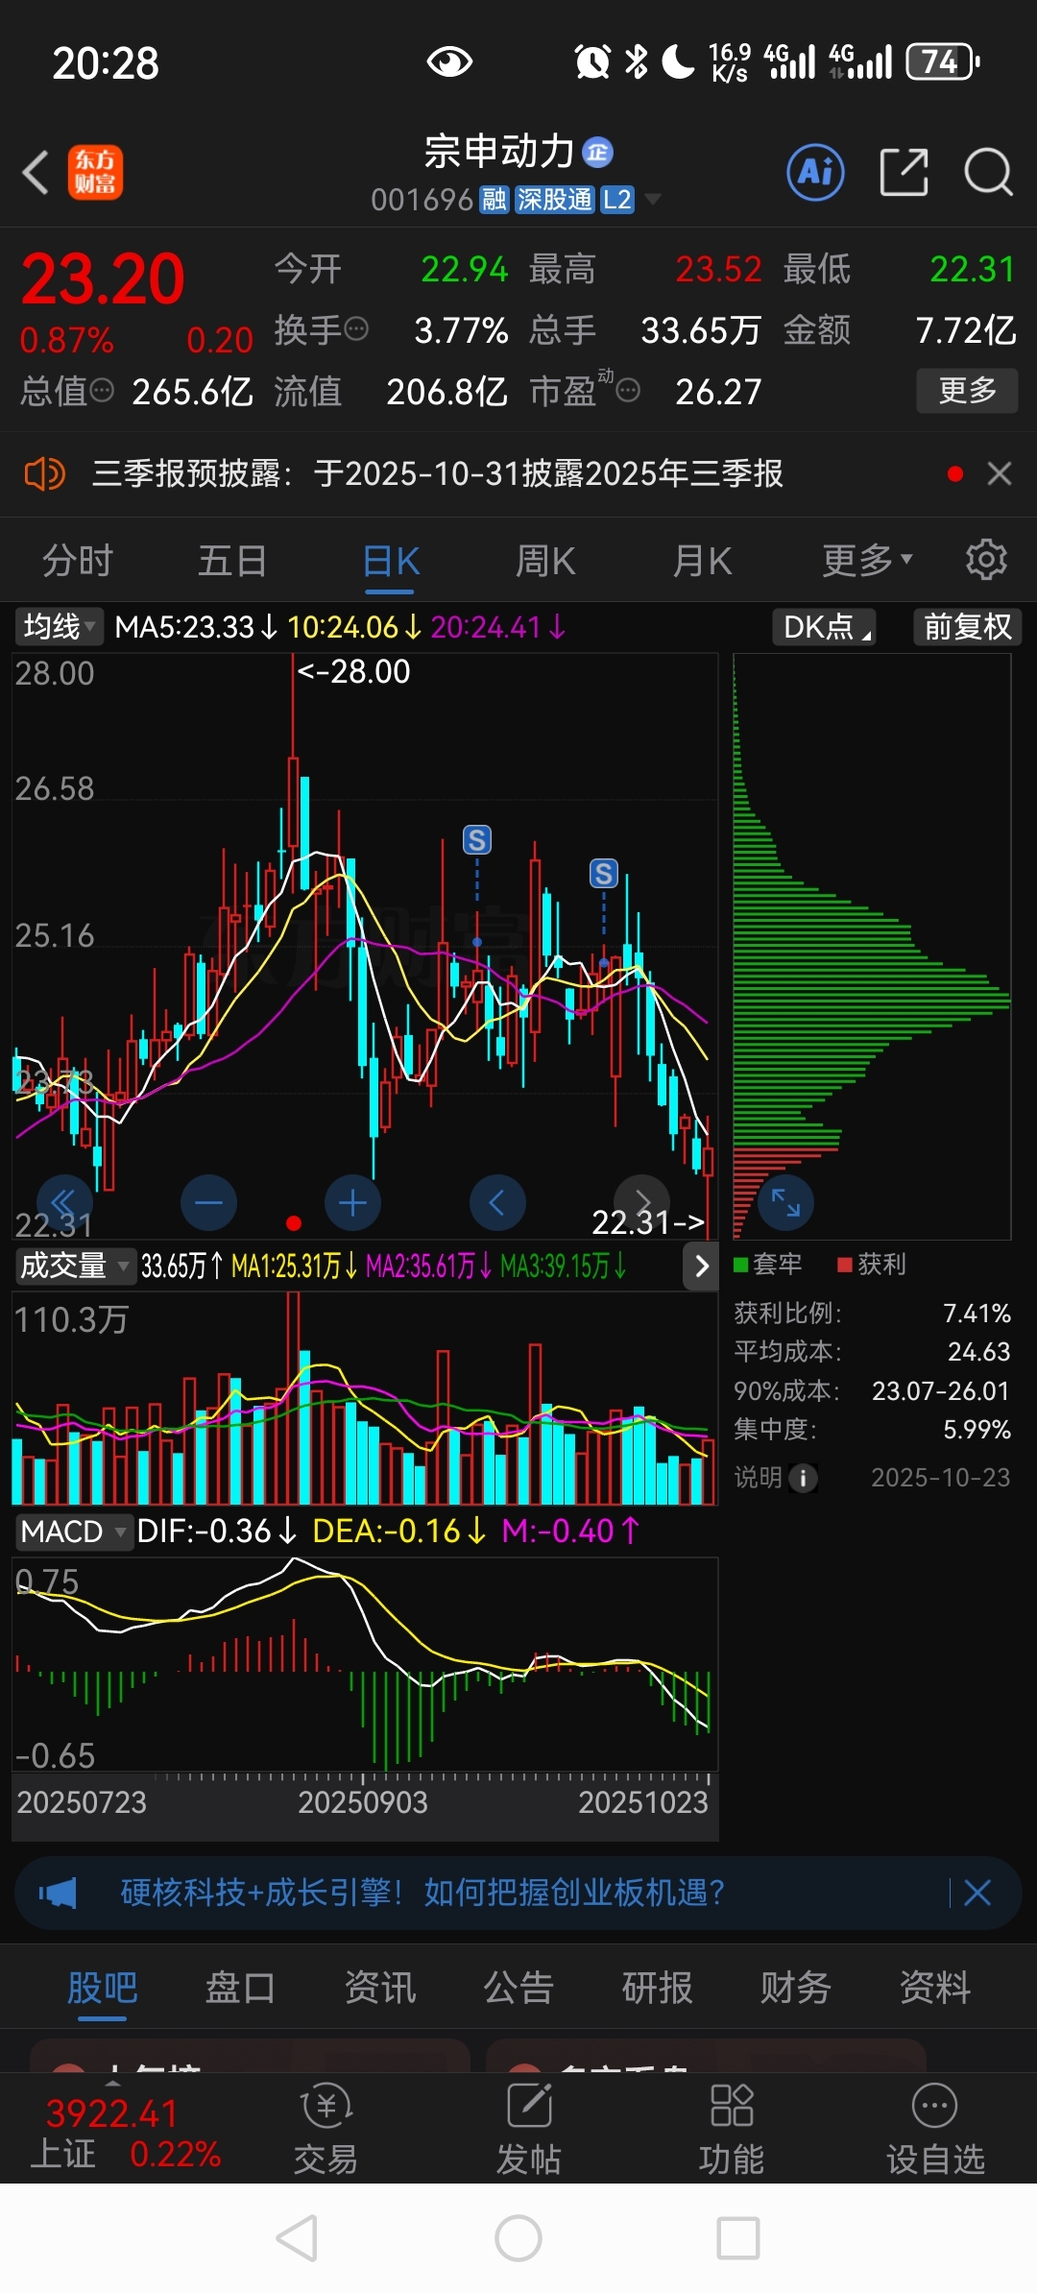Open the 资讯 tab
Image resolution: width=1037 pixels, height=2293 pixels.
point(380,1987)
